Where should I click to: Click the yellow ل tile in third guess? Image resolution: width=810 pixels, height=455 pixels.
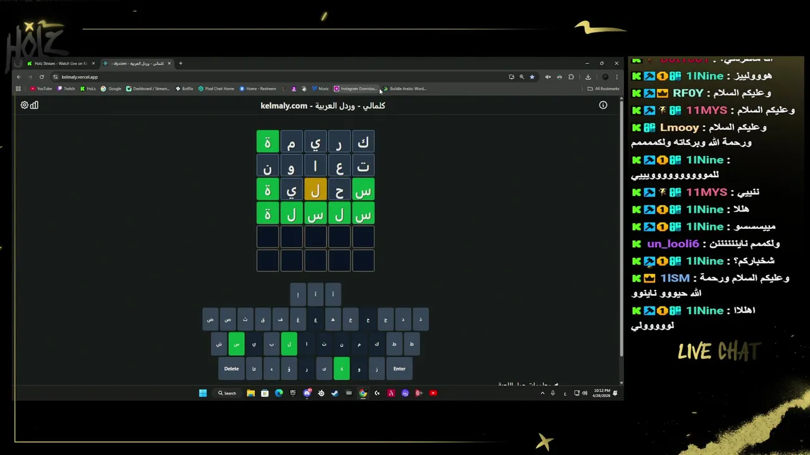(x=315, y=190)
